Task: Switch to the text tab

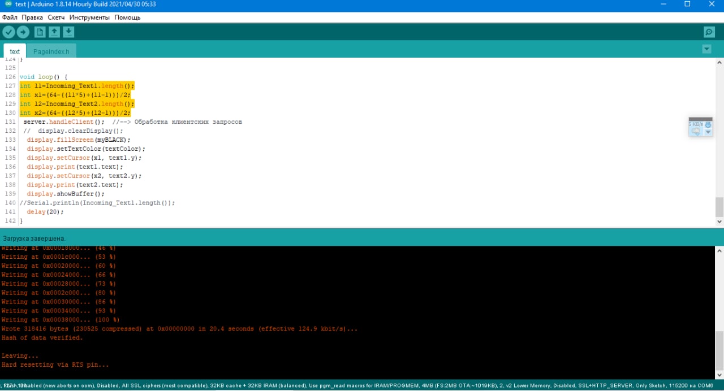Action: [15, 51]
